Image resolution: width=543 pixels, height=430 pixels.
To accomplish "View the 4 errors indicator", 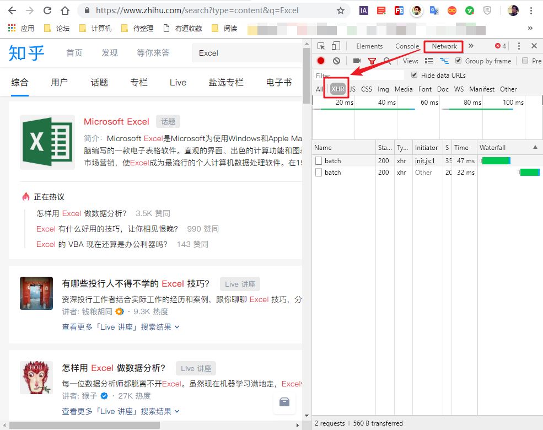I will 501,46.
